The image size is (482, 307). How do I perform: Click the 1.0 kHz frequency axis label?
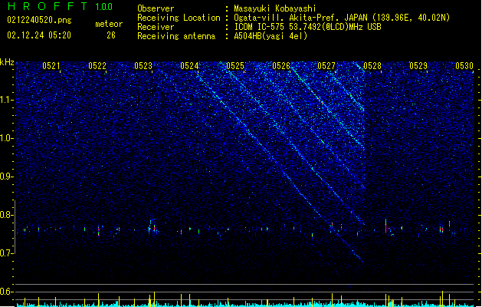pos(7,138)
